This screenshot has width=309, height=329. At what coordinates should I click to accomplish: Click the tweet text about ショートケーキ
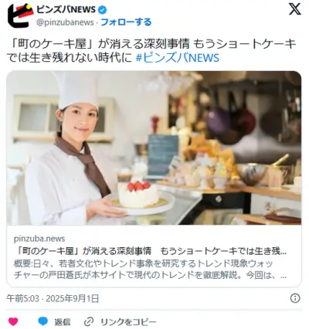point(151,51)
